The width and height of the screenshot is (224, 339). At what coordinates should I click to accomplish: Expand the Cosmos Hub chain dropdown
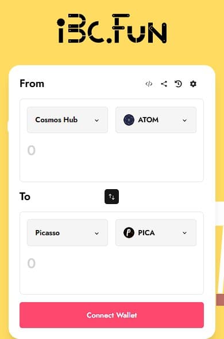67,120
